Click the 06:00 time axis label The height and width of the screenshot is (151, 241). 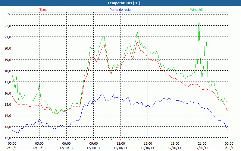pos(66,144)
